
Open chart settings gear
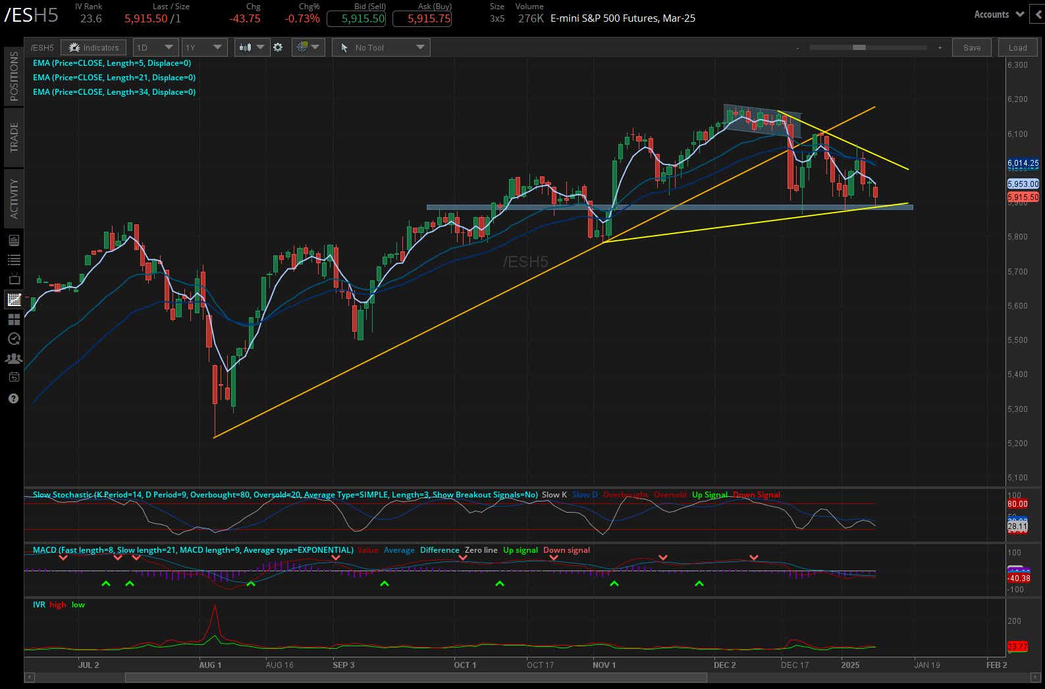click(278, 47)
